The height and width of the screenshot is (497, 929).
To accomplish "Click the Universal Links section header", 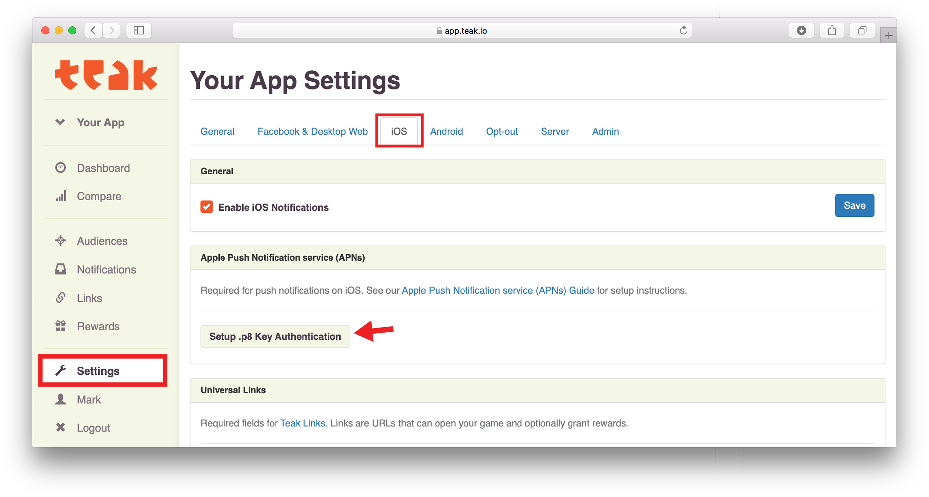I will pyautogui.click(x=233, y=390).
